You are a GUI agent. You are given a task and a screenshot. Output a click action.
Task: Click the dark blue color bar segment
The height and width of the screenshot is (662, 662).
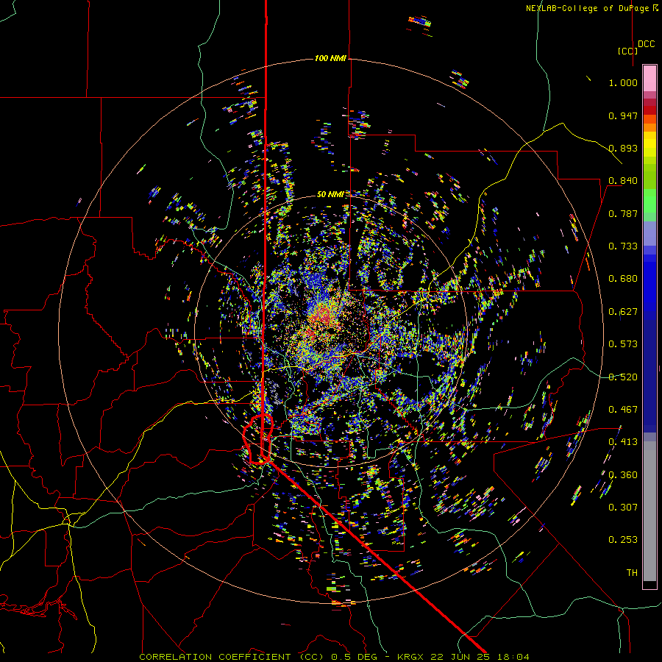coord(649,376)
